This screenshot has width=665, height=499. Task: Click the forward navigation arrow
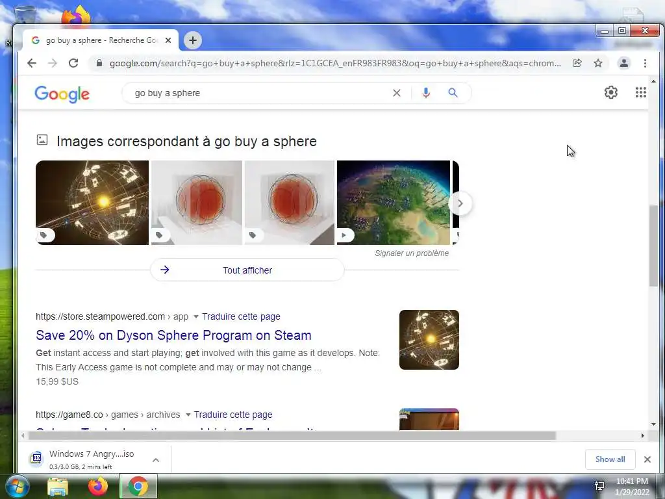pyautogui.click(x=53, y=63)
